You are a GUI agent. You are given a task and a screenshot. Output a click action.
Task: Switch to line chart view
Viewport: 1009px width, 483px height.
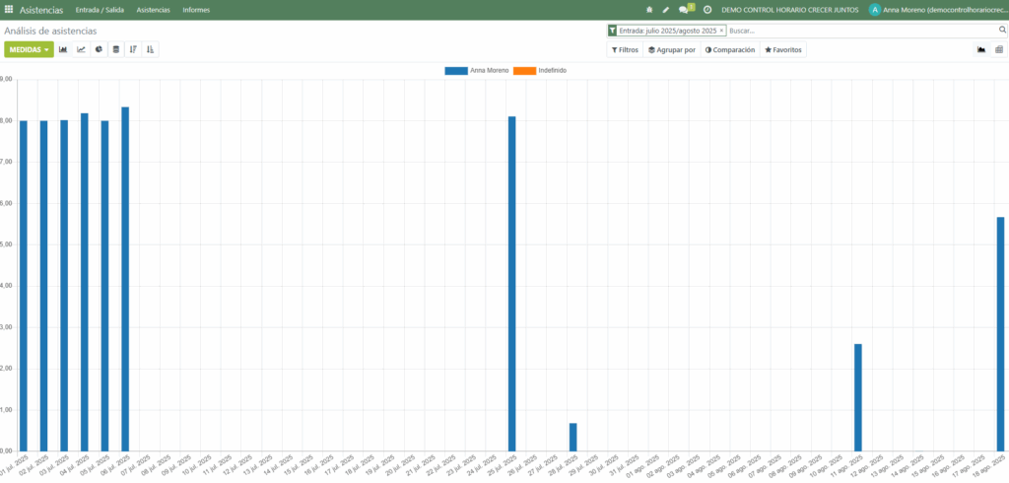click(82, 49)
